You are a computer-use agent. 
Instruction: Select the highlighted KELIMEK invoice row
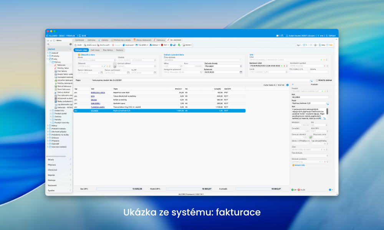[x=159, y=111]
